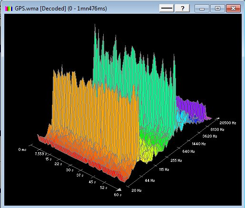Click the time axis arrowhead near 60 s
Screen dimensions: 245x208
(119, 189)
